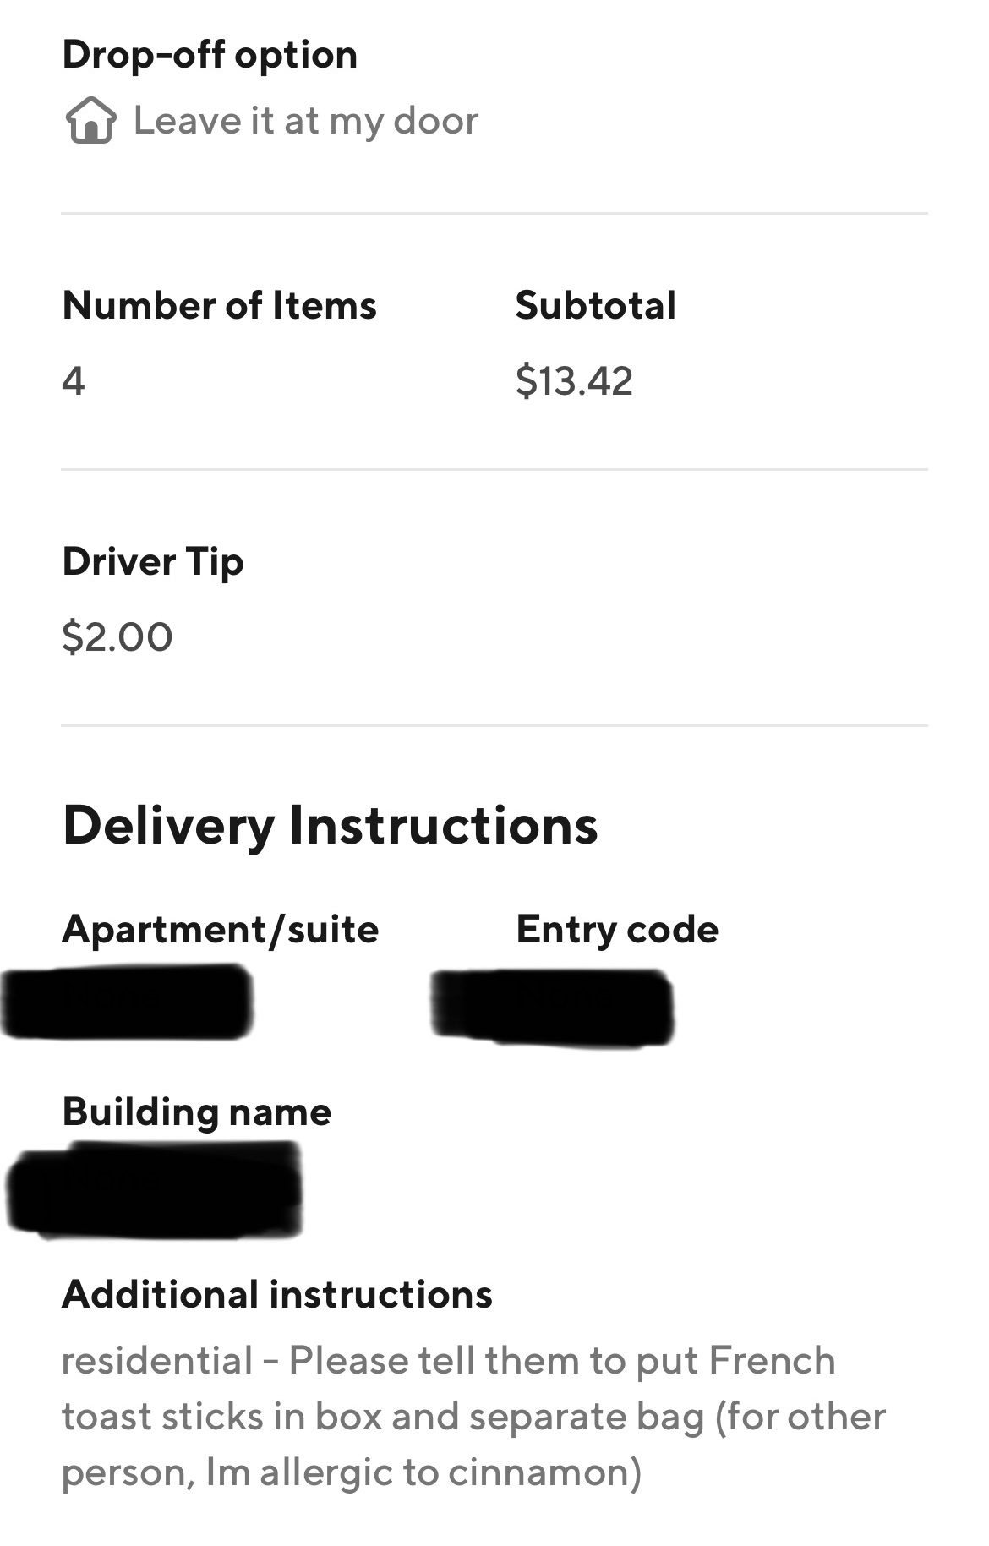Click the divider line above Delivery Instructions
This screenshot has height=1546, width=989.
(494, 725)
